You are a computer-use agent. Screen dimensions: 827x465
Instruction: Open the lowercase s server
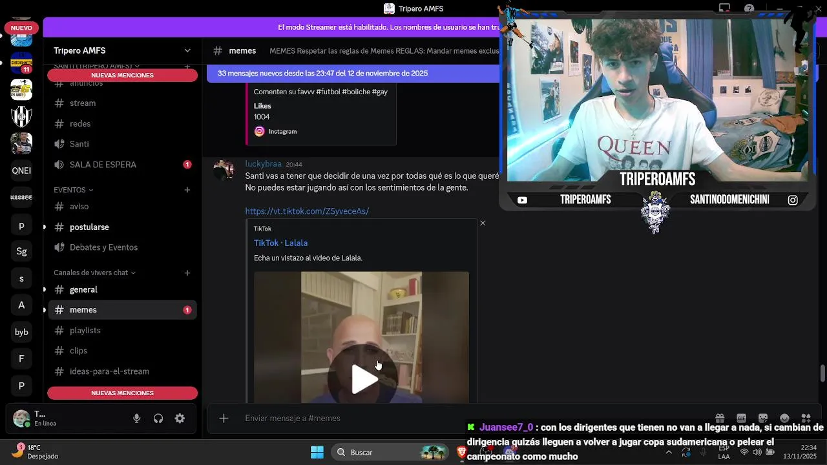point(21,278)
